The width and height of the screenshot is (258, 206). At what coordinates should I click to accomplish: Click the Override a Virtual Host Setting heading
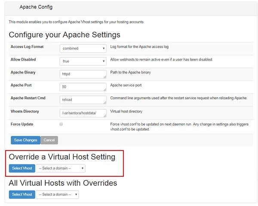pos(62,157)
